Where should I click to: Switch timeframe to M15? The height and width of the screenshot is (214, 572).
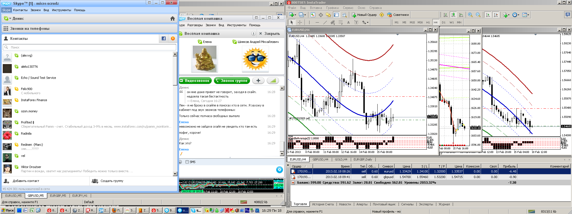pyautogui.click(x=412, y=22)
